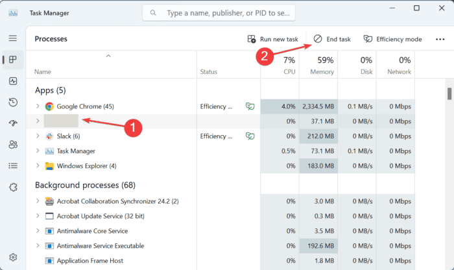Click efficiency leaf icon for Slack

[250, 136]
